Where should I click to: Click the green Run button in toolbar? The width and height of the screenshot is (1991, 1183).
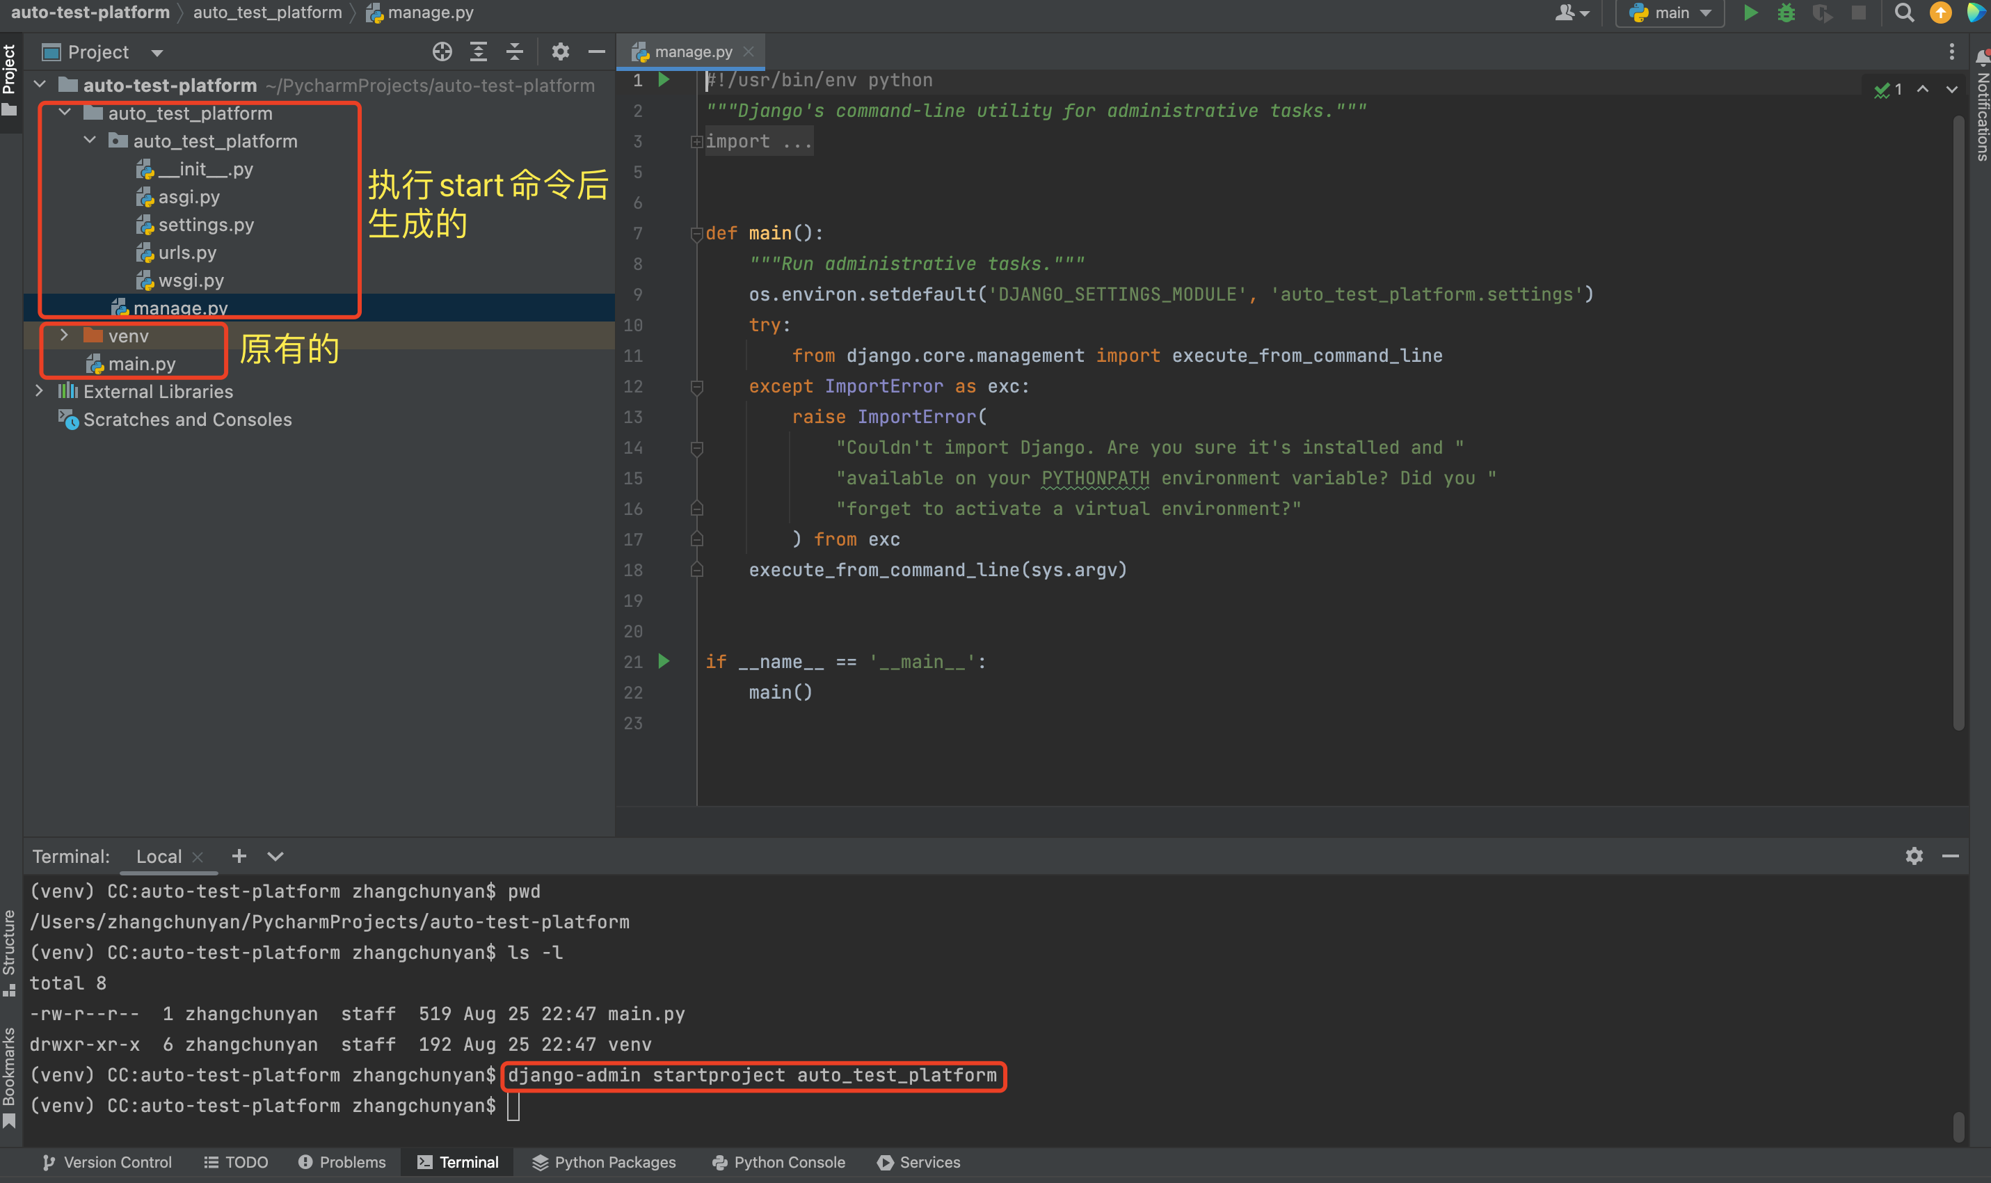1750,13
